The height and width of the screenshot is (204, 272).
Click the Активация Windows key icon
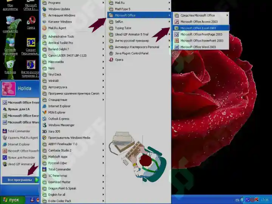(x=45, y=15)
